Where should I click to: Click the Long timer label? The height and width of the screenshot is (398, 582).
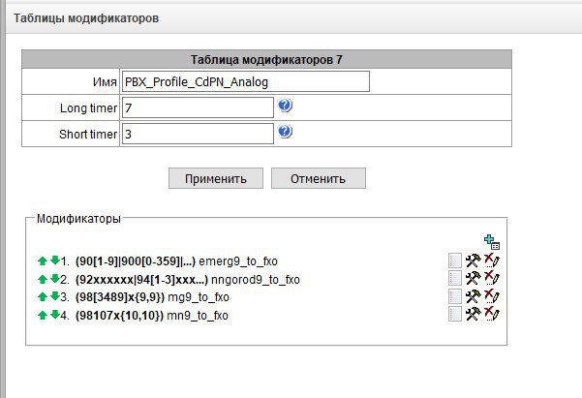[x=88, y=108]
